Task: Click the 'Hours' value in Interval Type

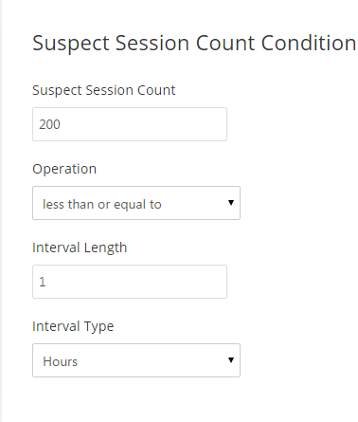Action: 60,361
